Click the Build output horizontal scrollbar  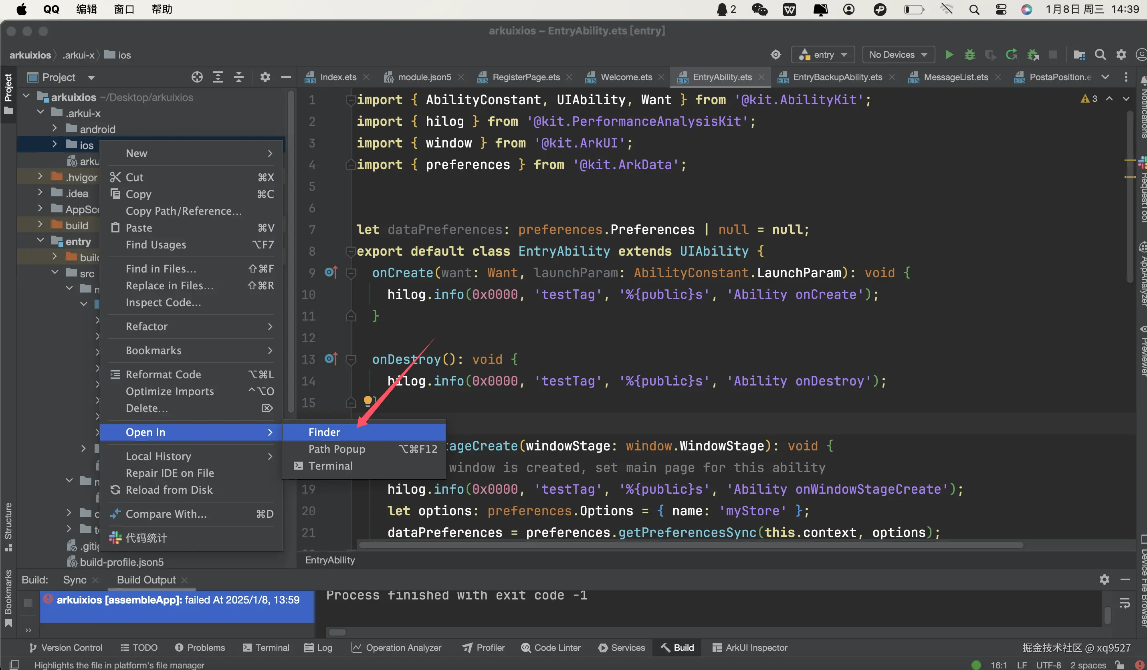[x=337, y=632]
